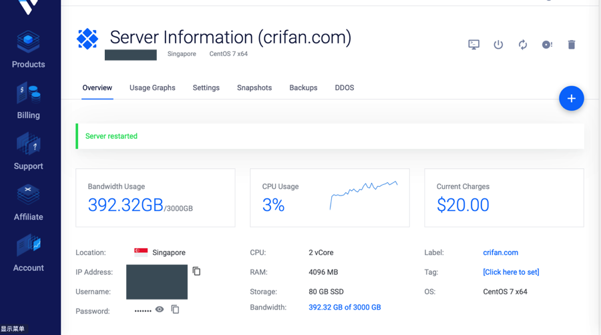Click the CPU usage graph
This screenshot has height=335, width=601.
363,195
